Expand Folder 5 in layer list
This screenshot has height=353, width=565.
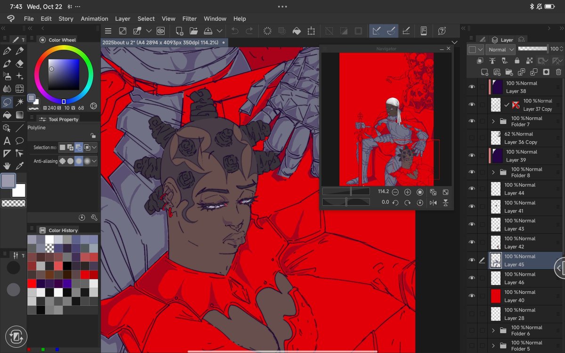click(x=493, y=345)
